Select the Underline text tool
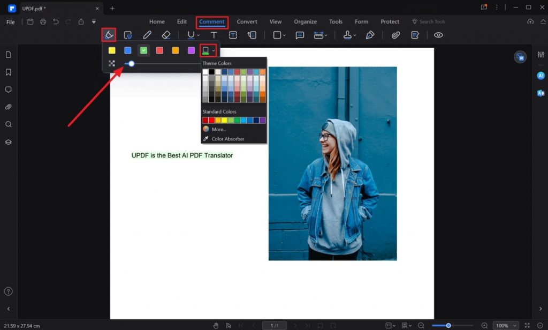 tap(192, 34)
